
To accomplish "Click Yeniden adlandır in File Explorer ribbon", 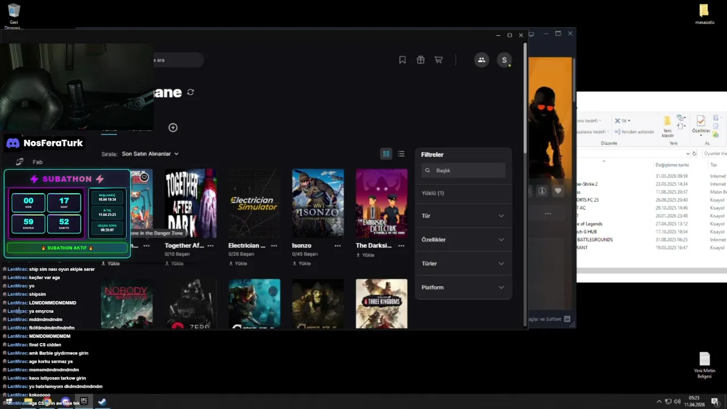I will pyautogui.click(x=634, y=132).
